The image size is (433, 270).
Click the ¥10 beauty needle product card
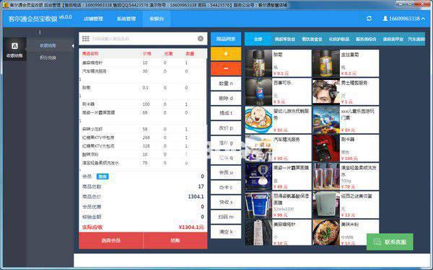tap(278, 233)
